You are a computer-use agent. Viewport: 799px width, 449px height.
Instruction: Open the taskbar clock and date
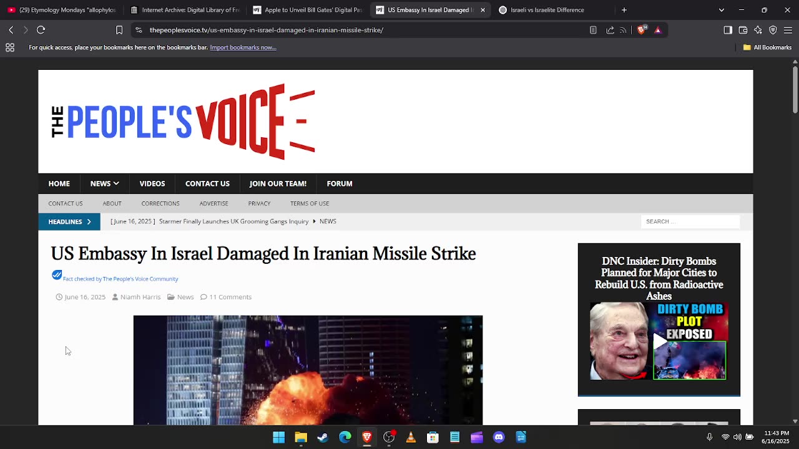pyautogui.click(x=776, y=437)
